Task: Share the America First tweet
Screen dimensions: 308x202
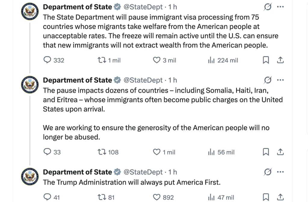Action: click(x=280, y=197)
